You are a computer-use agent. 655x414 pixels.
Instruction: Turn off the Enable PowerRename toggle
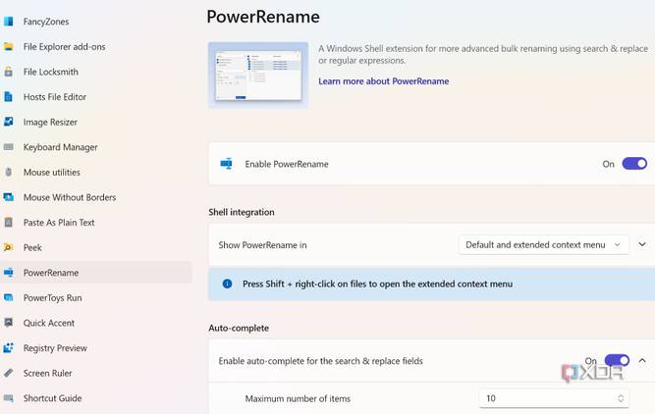(x=634, y=164)
